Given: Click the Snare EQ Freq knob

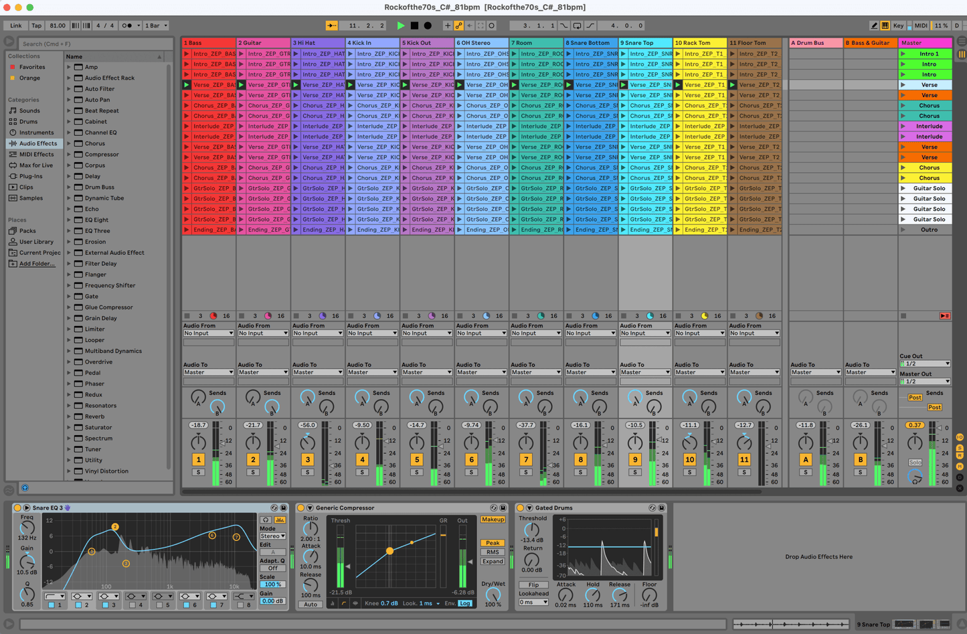Looking at the screenshot, I should pos(27,528).
